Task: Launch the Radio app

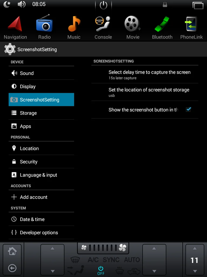Action: click(x=44, y=23)
